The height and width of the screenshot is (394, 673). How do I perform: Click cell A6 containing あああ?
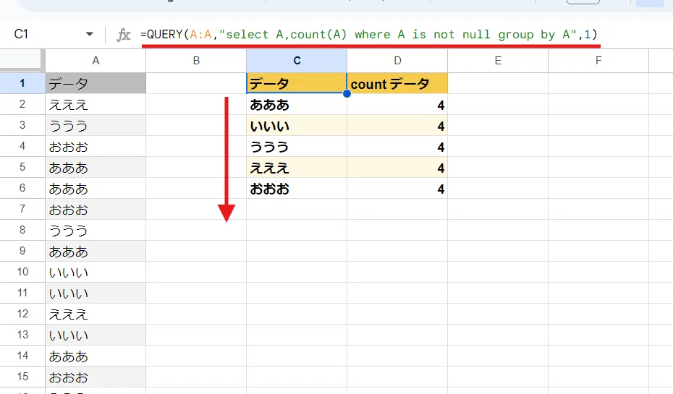(96, 188)
